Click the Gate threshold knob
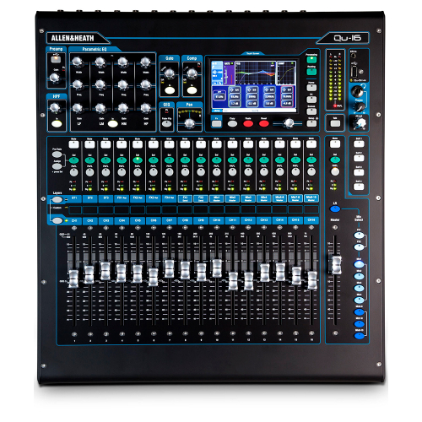This screenshot has width=422, height=422. (169, 73)
